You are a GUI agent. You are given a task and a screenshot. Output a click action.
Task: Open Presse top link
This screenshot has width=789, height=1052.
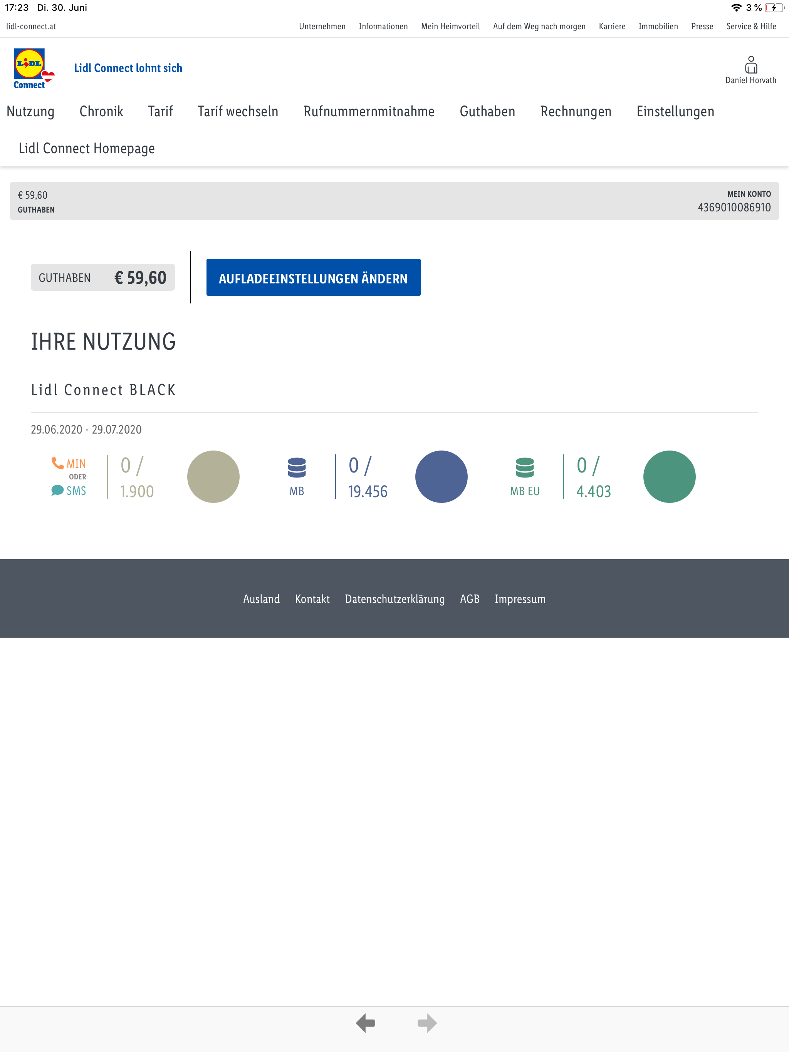(x=702, y=27)
